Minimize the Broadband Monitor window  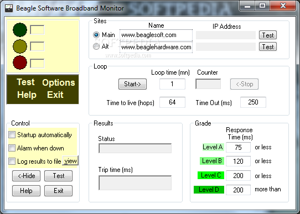tap(247, 6)
